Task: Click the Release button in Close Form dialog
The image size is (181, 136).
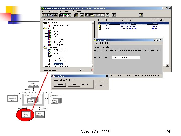Action: [x=60, y=85]
